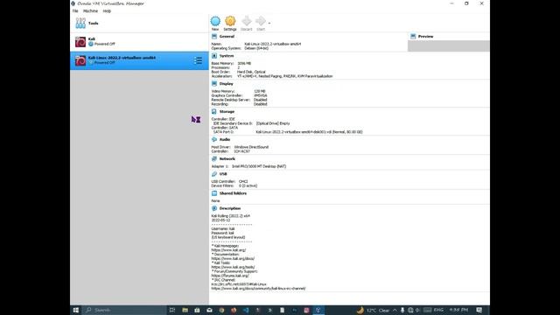This screenshot has width=560, height=315.
Task: Click the microphone tray icon
Action: tap(402, 310)
